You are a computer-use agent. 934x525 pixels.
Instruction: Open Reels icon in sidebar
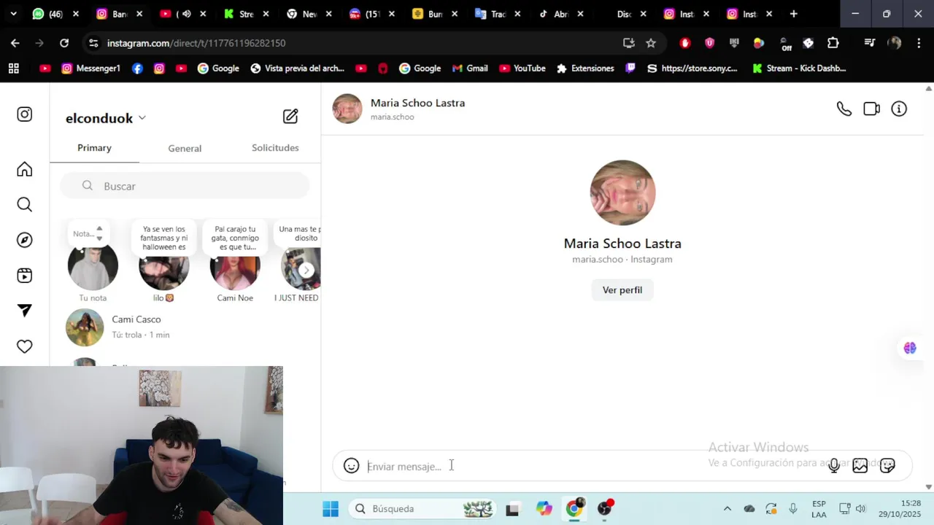pos(25,276)
